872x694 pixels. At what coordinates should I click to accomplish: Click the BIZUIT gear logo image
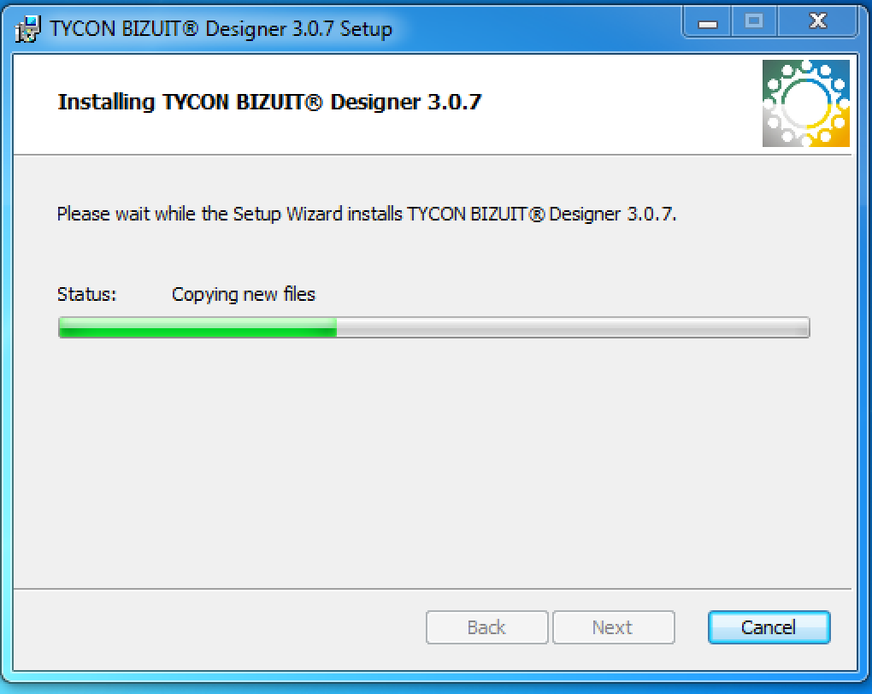point(806,103)
